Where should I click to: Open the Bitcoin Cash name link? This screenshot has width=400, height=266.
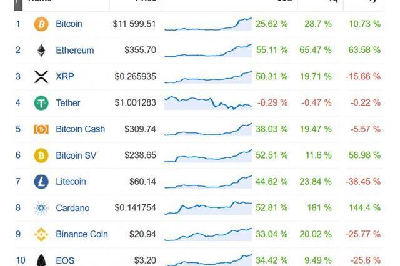coord(81,129)
